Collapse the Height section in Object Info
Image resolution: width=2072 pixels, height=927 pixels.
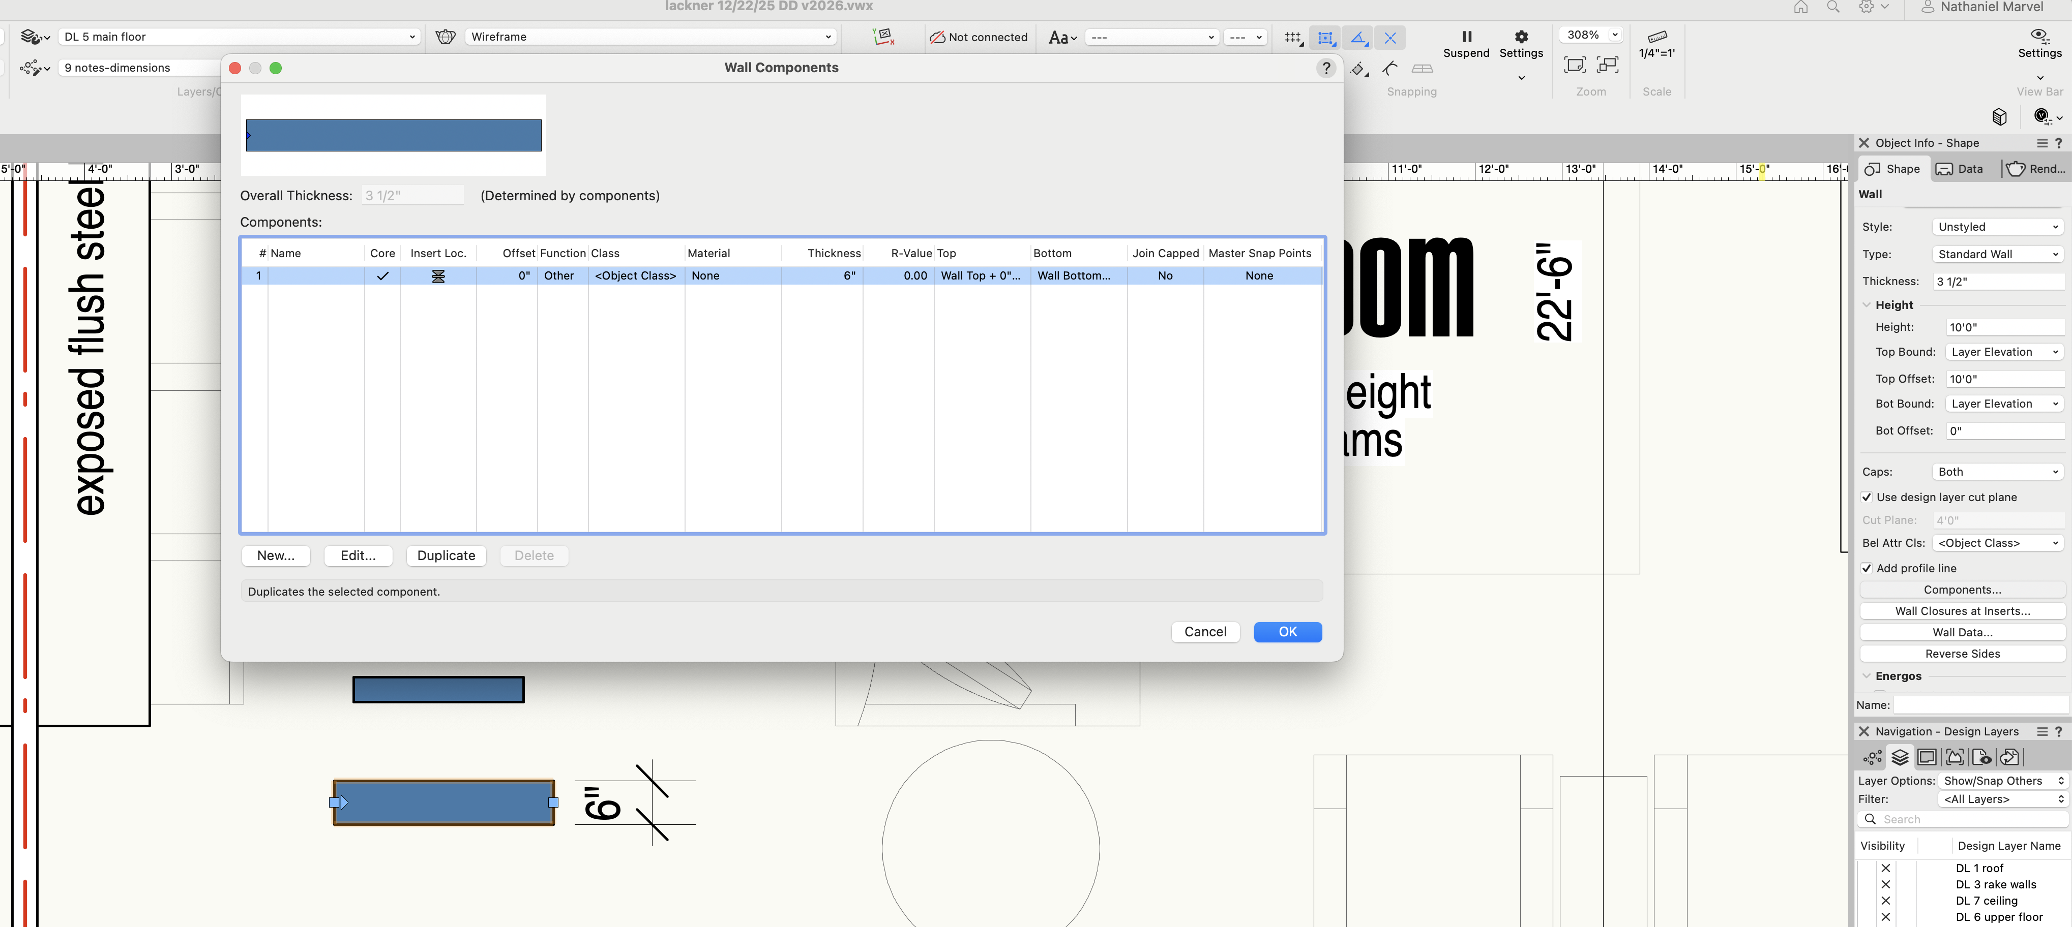tap(1866, 305)
